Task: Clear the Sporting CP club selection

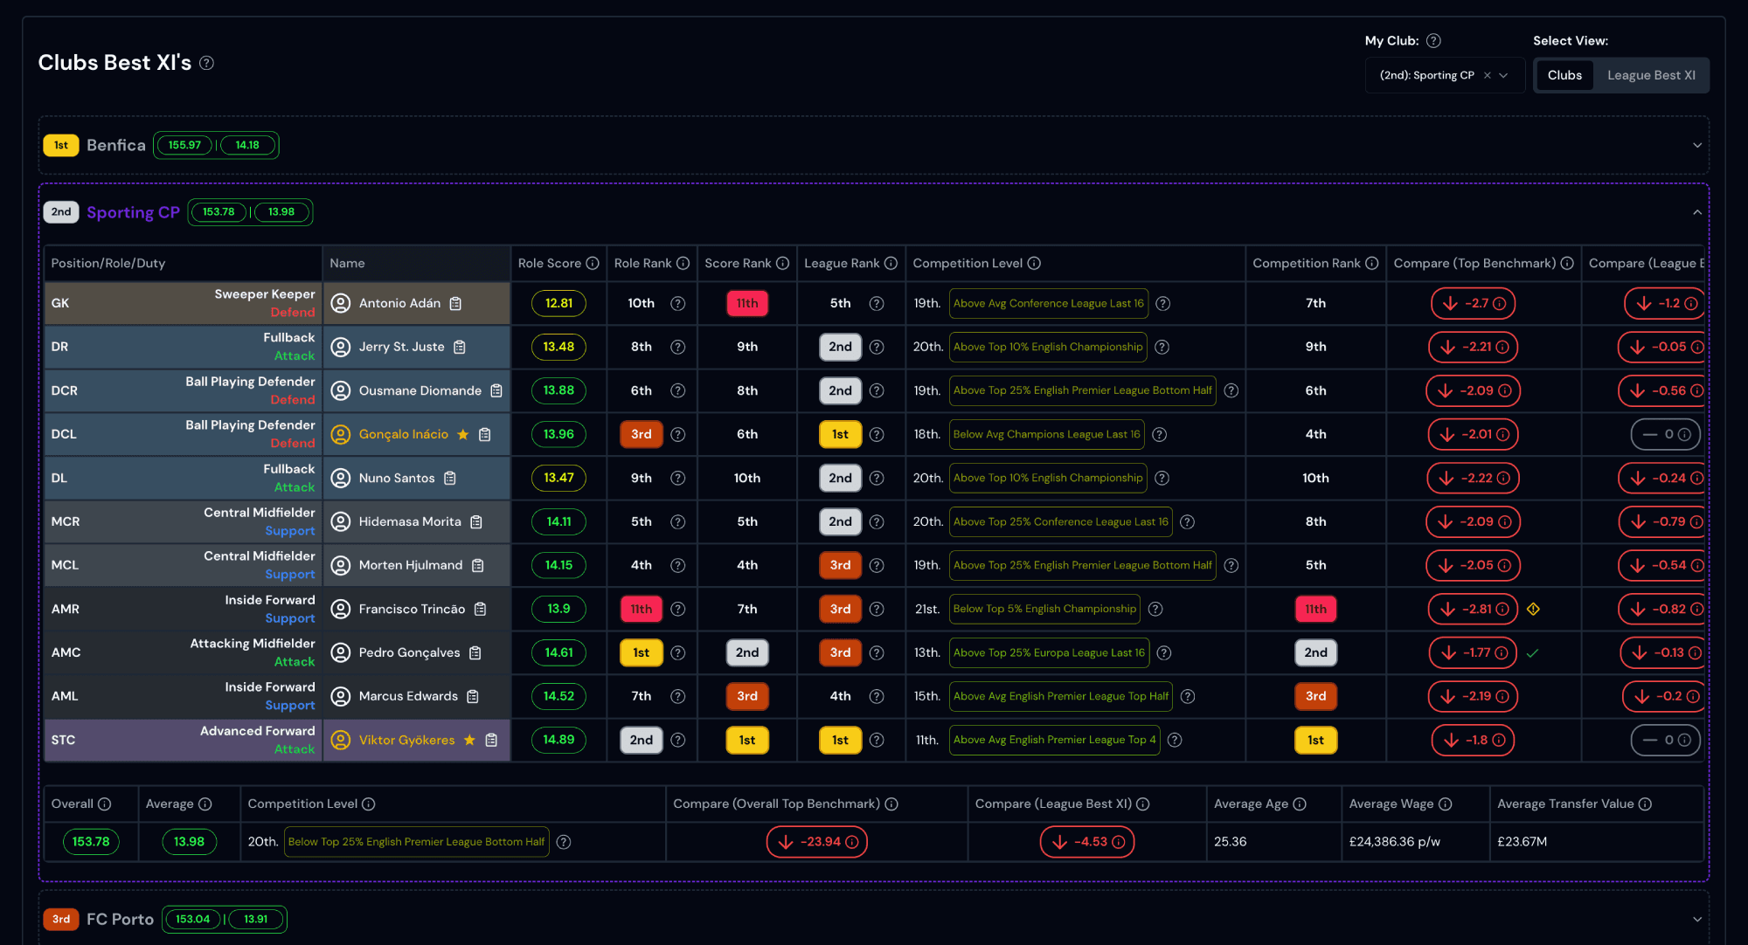Action: point(1487,75)
